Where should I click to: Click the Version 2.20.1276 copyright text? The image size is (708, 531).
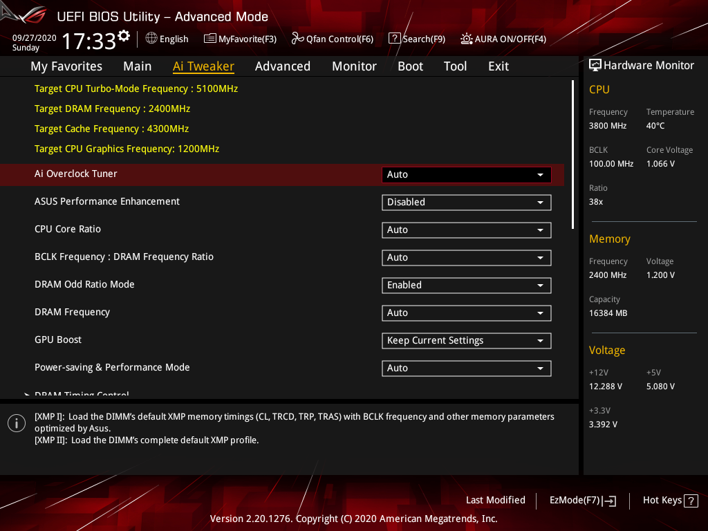click(353, 519)
